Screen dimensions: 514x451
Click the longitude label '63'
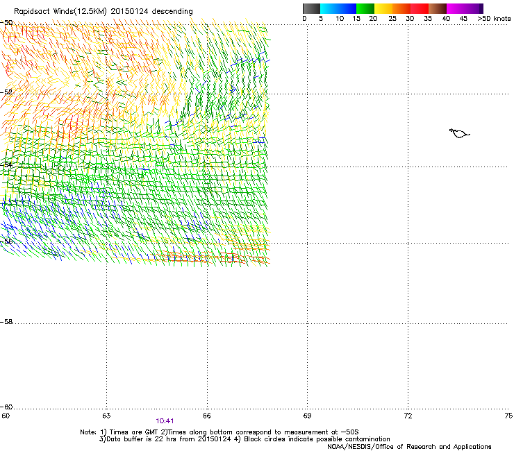(106, 416)
